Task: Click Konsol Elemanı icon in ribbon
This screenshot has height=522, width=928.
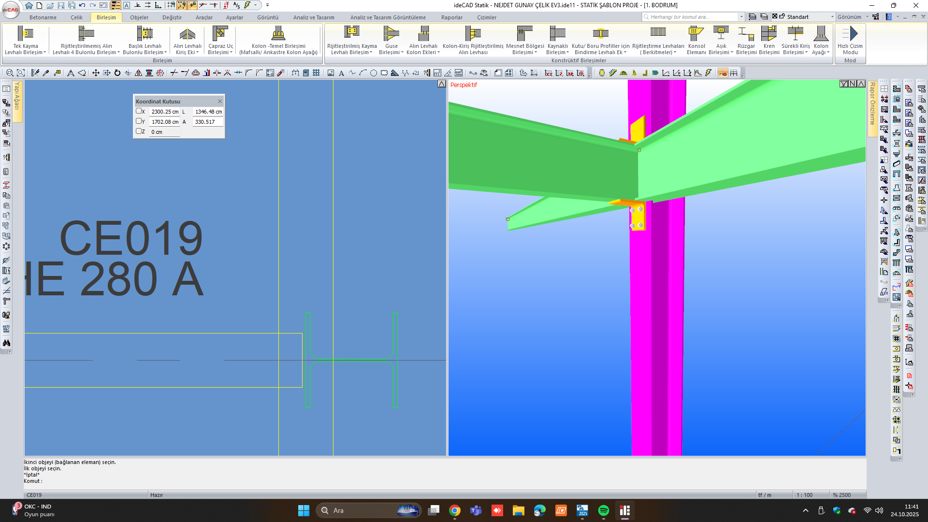Action: (696, 34)
